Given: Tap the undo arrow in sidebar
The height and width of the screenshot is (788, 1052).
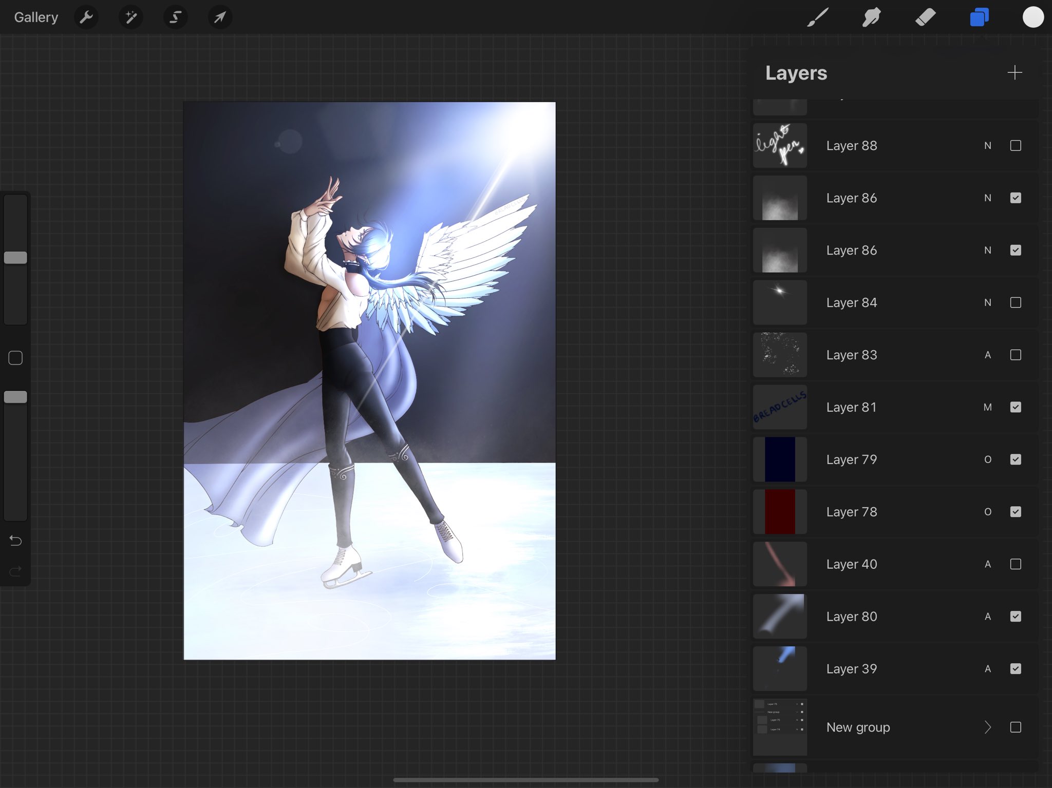Looking at the screenshot, I should click(x=15, y=541).
